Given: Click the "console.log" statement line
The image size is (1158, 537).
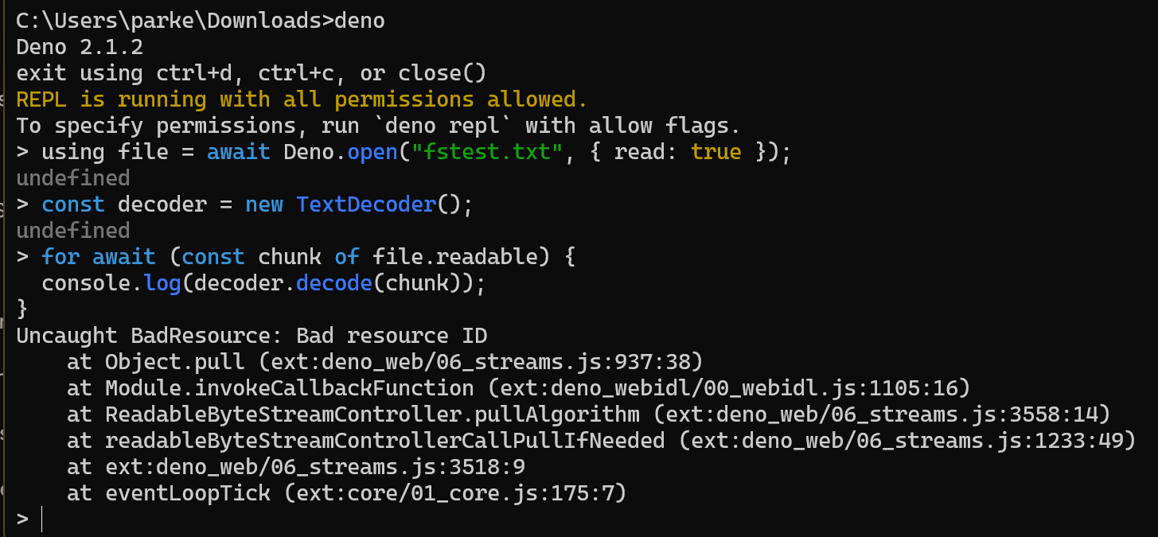Looking at the screenshot, I should pos(263,283).
